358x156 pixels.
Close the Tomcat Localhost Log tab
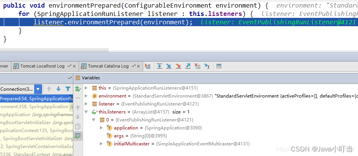point(74,66)
